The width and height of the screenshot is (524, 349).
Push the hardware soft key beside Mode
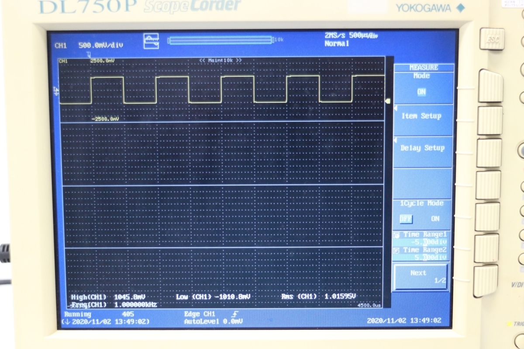point(490,86)
